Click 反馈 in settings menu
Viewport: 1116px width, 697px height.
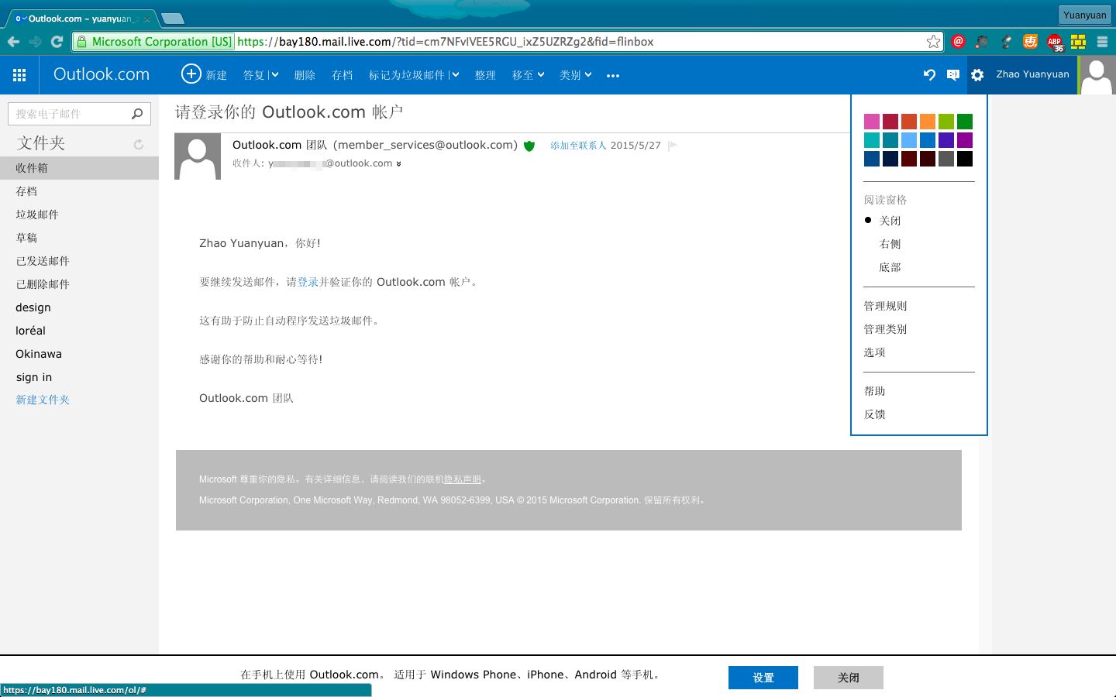(874, 414)
